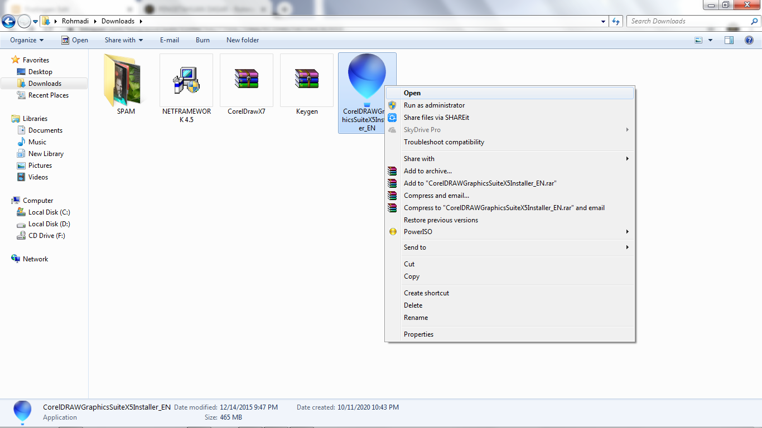This screenshot has height=428, width=762.
Task: Choose Add to CorelDRAWGraphicsSuiteX5Installer_EN.rar
Action: pos(510,183)
